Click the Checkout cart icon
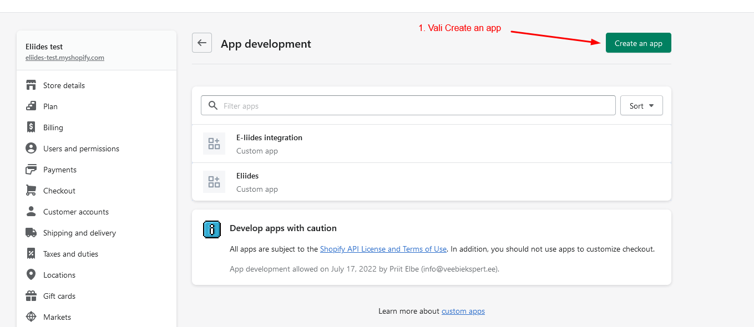Screen dimensions: 754x327 tap(31, 191)
